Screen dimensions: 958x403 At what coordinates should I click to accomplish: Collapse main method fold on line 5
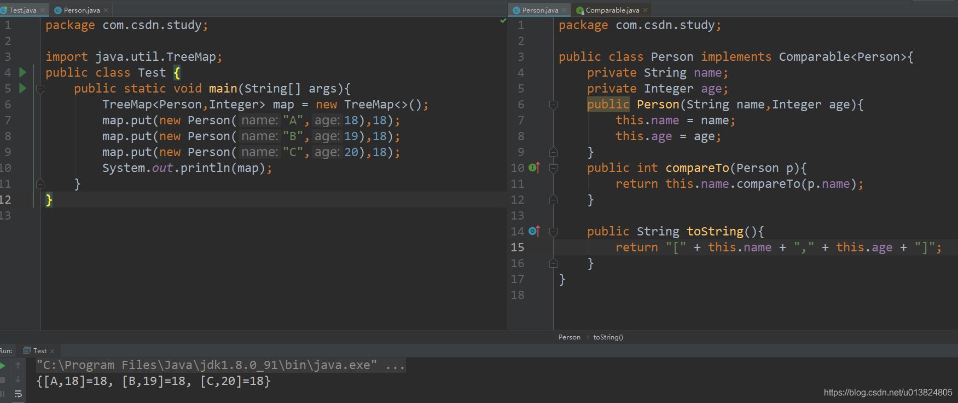click(40, 88)
